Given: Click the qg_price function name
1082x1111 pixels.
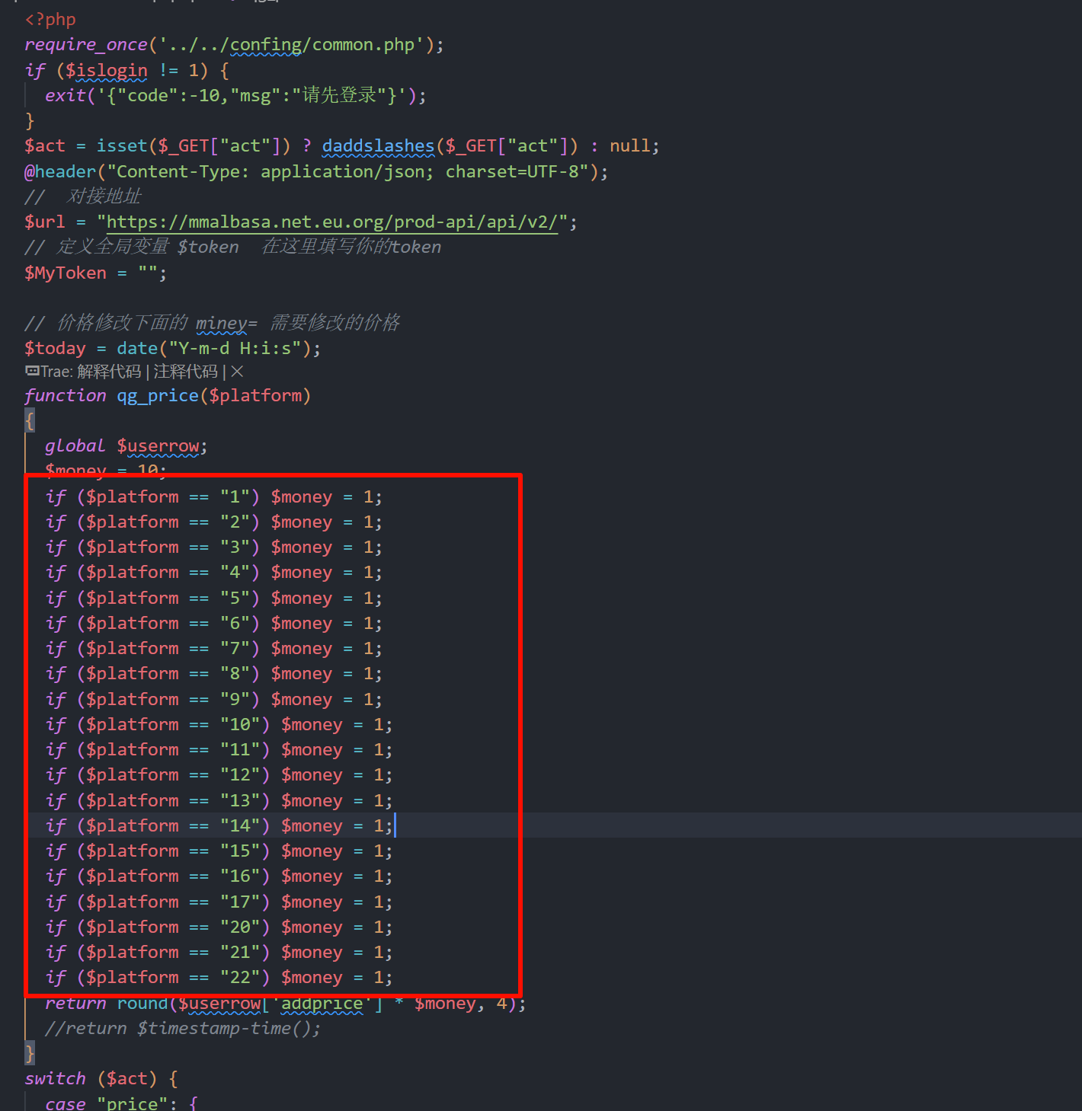Looking at the screenshot, I should pyautogui.click(x=157, y=396).
